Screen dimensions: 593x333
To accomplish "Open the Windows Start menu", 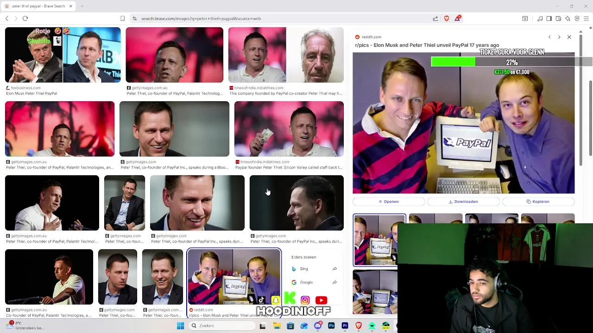I will tap(180, 326).
